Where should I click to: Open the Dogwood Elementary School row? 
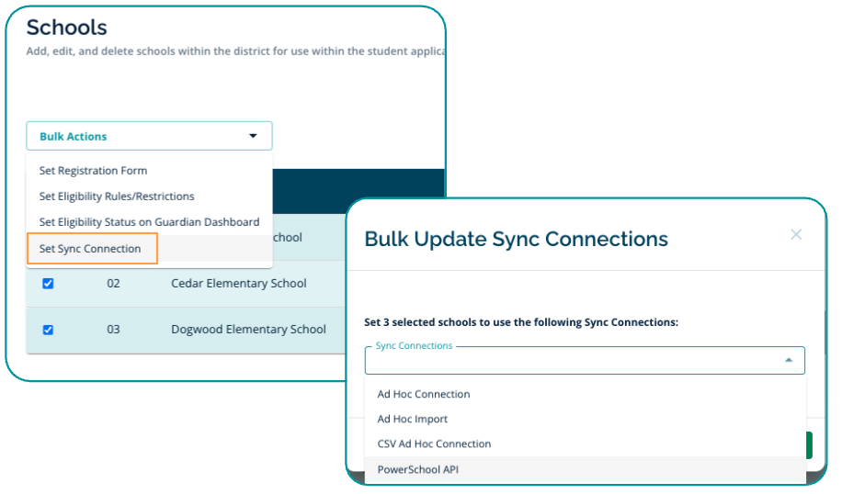(248, 330)
